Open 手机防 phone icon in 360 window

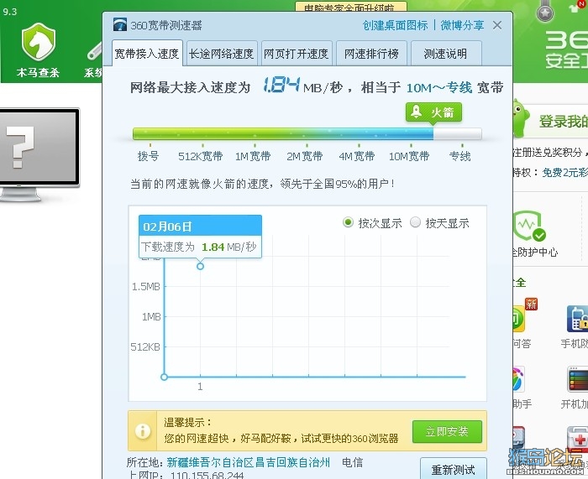[578, 319]
